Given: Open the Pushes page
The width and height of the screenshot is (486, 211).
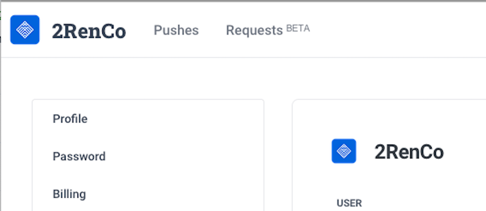Looking at the screenshot, I should click(x=176, y=30).
